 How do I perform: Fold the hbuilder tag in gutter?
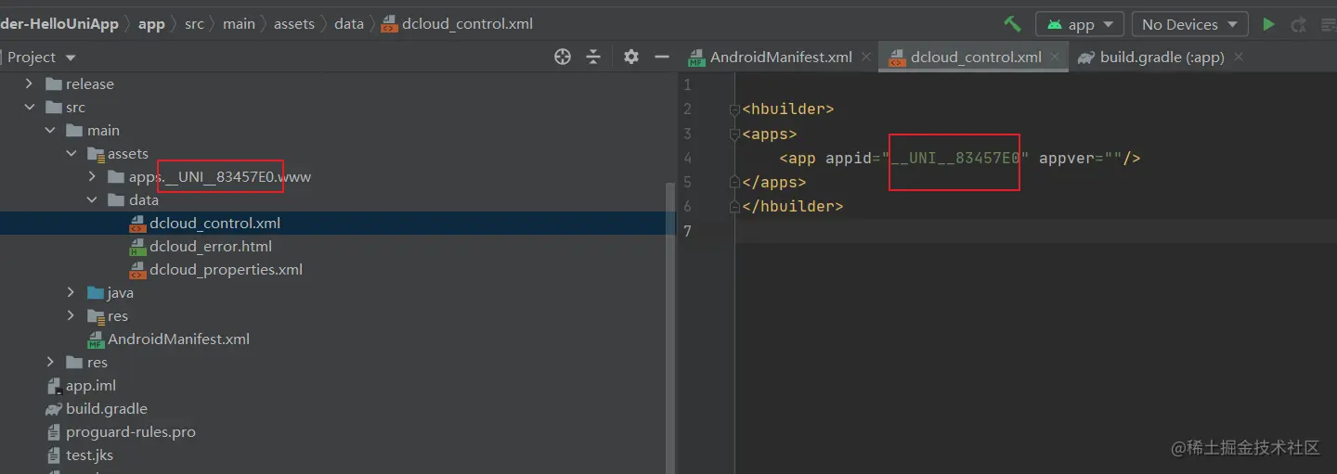(x=733, y=109)
